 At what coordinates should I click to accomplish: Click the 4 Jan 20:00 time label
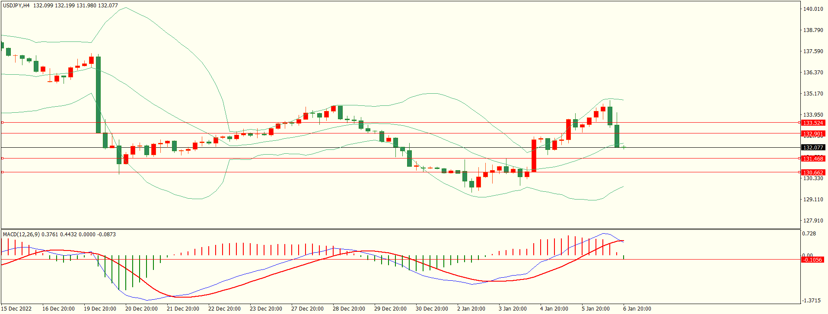(554, 309)
